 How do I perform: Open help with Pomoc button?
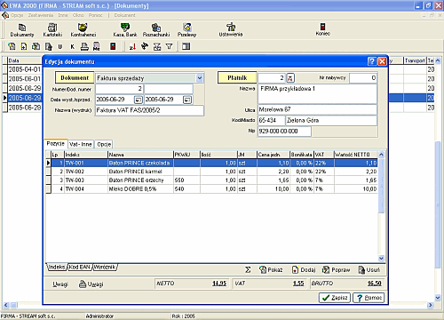tap(369, 298)
